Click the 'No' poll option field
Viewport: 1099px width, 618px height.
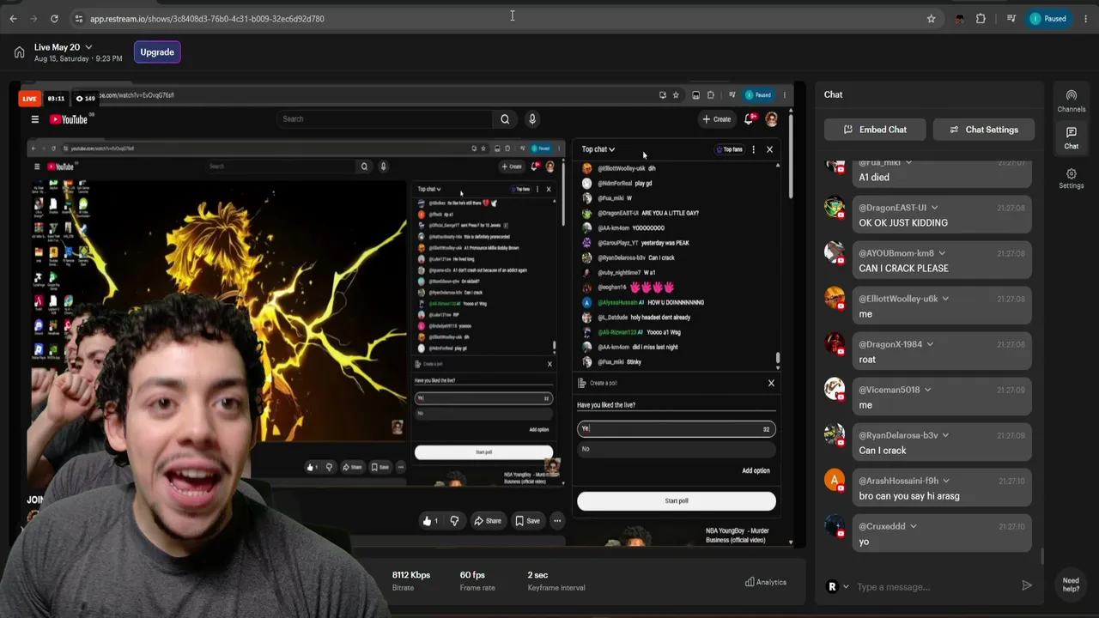pos(677,449)
